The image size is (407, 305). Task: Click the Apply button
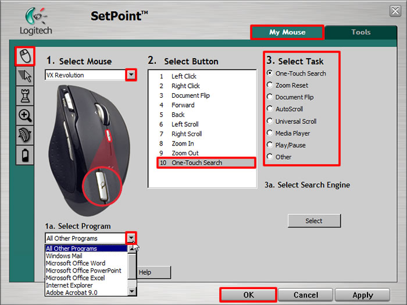point(363,295)
